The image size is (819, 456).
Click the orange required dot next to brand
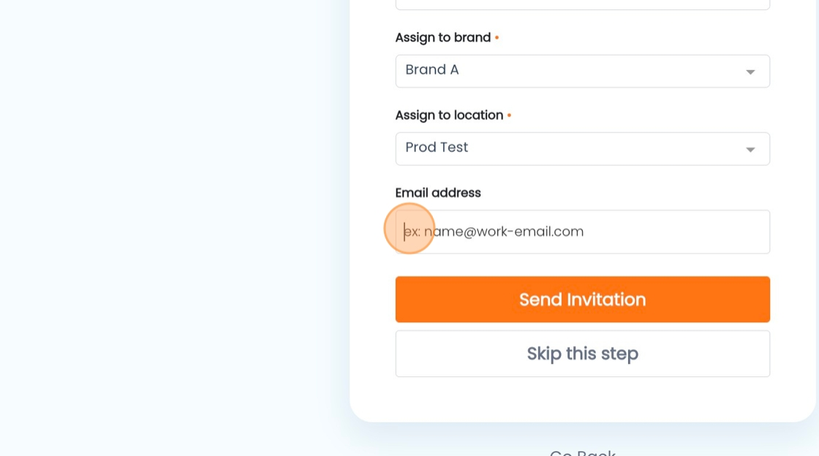click(x=497, y=37)
